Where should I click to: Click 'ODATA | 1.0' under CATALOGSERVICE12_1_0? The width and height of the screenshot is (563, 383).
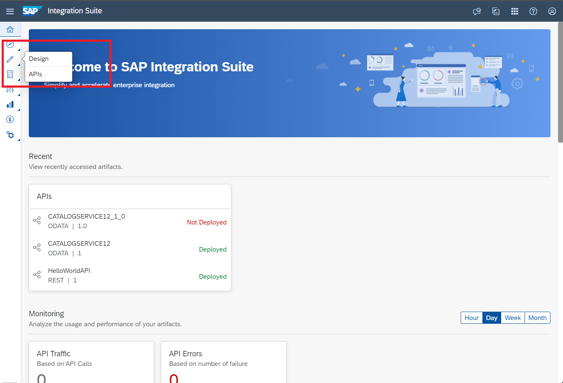(x=67, y=226)
